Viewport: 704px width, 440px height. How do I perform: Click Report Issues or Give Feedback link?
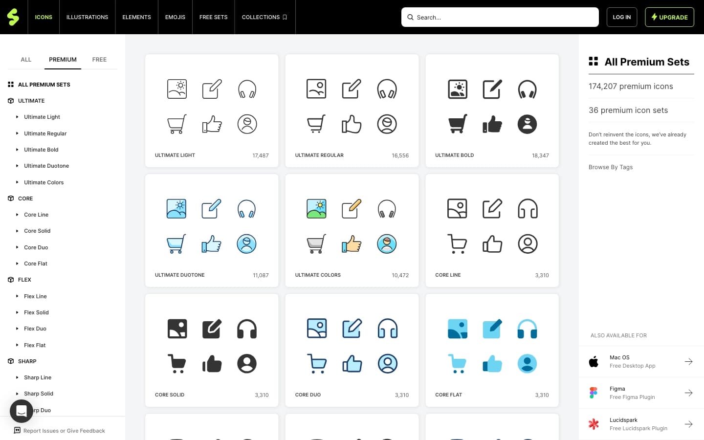tap(64, 431)
